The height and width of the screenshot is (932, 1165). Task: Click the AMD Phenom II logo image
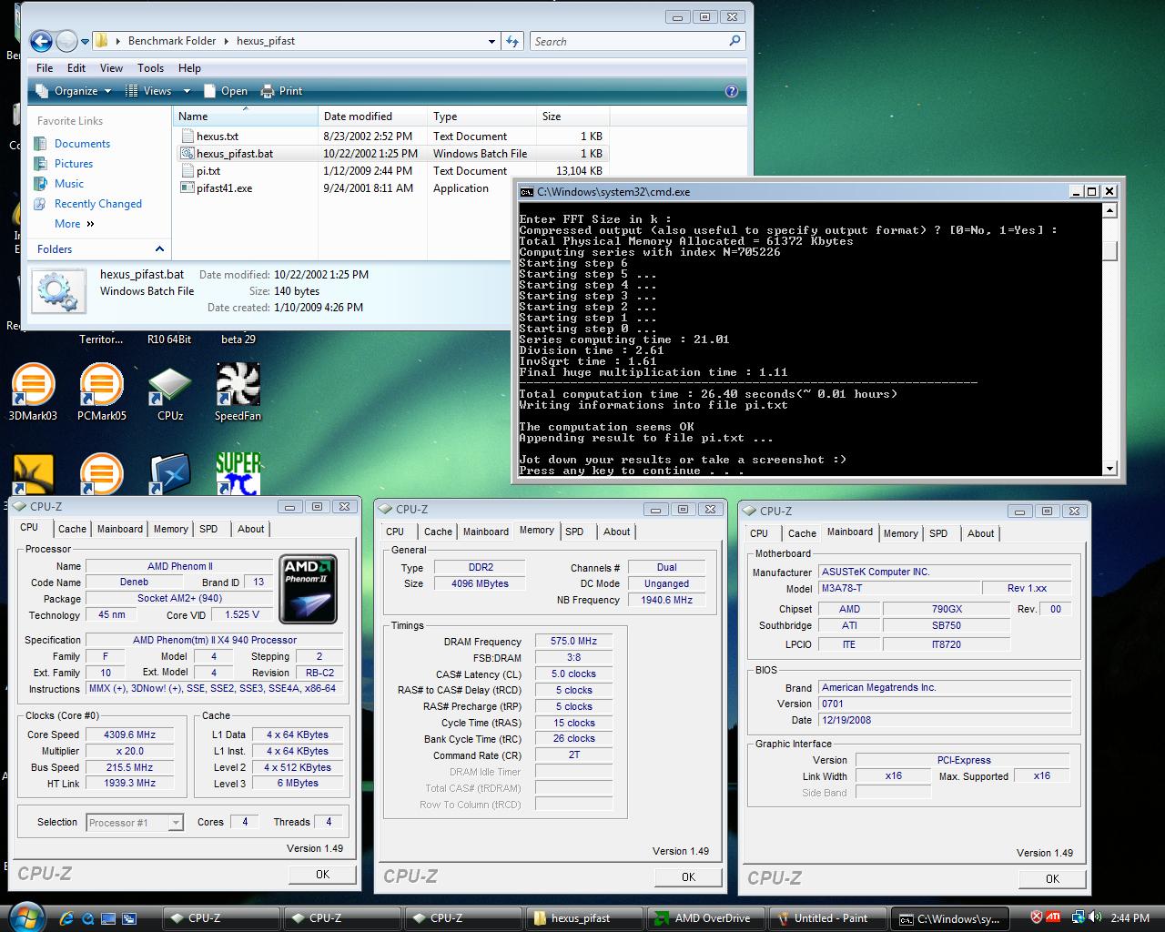pyautogui.click(x=308, y=589)
